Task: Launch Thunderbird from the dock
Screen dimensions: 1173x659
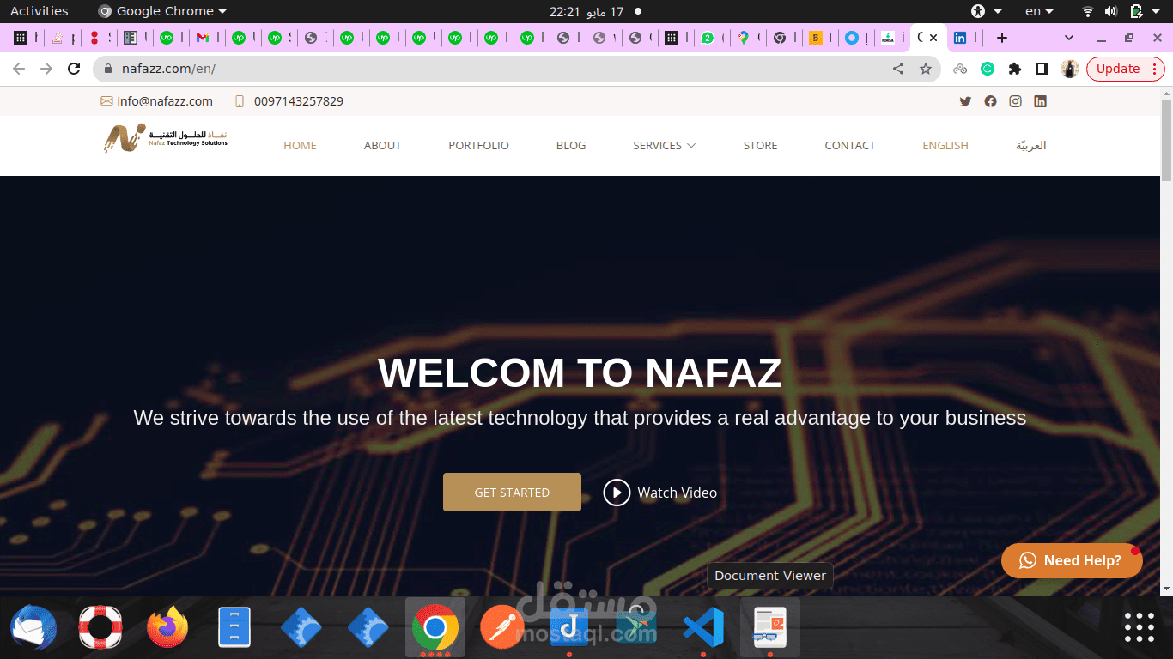Action: 33,627
